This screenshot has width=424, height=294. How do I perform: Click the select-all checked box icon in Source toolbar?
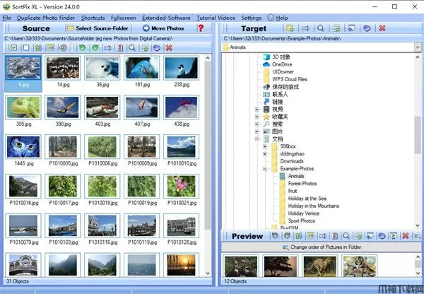(14, 47)
